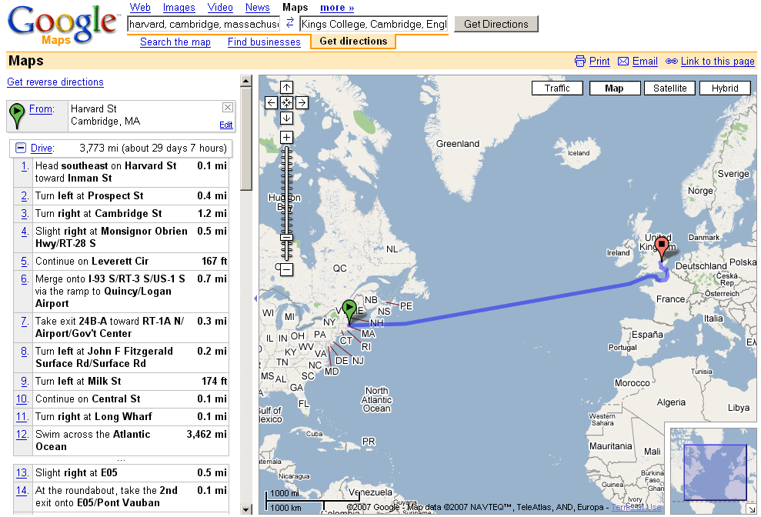Image resolution: width=761 pixels, height=517 pixels.
Task: Click the Google Maps logo
Action: [62, 25]
